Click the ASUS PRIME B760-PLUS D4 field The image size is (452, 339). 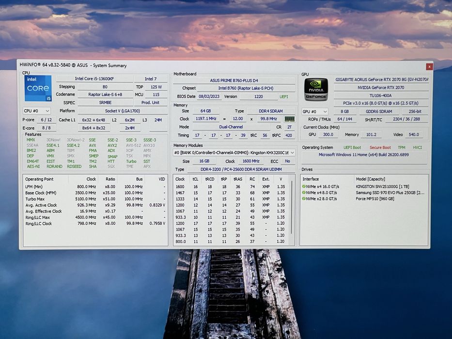click(x=234, y=80)
